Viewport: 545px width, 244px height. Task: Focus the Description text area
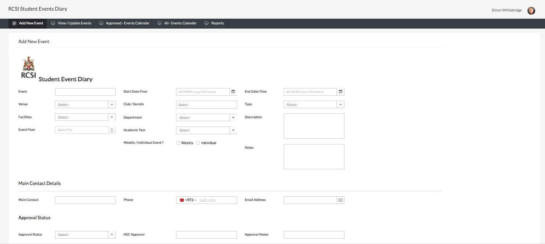[x=314, y=126]
